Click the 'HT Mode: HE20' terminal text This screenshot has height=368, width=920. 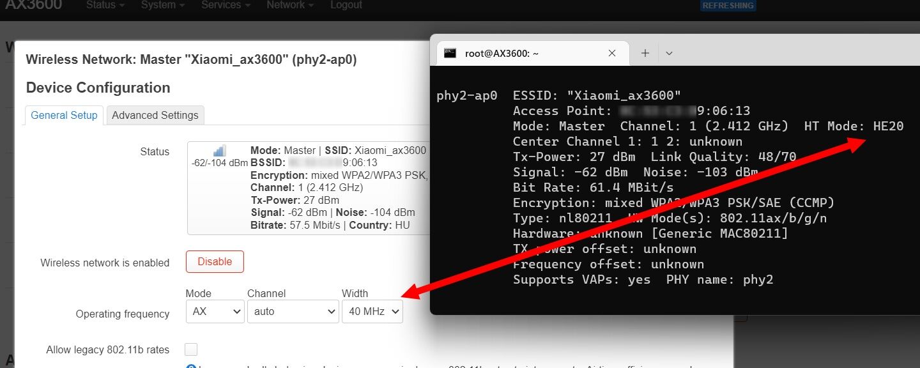pos(854,126)
